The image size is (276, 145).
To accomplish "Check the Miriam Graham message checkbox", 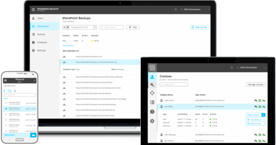I will 6,125.
